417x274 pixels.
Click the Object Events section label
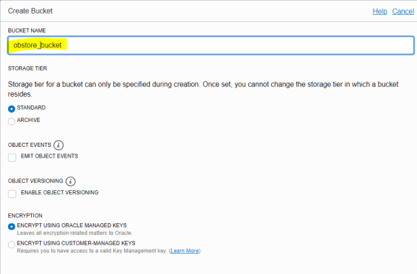(x=28, y=145)
